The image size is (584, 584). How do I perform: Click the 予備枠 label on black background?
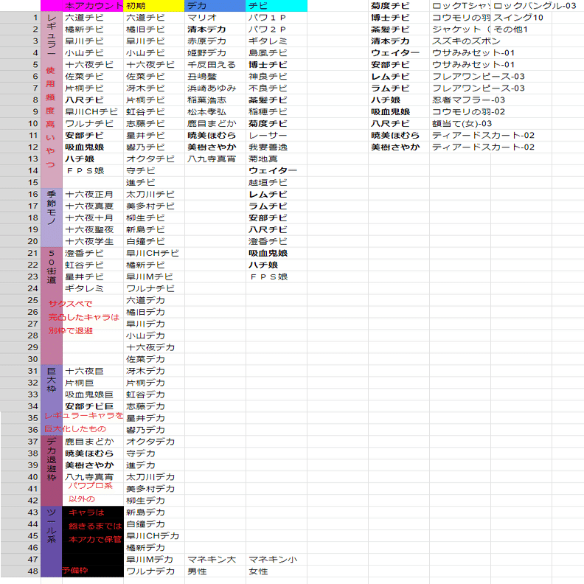tap(75, 571)
